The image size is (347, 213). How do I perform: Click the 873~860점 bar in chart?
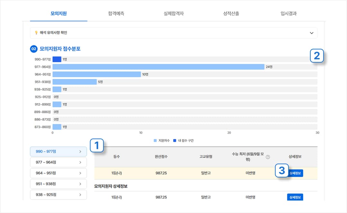pyautogui.click(x=57, y=127)
